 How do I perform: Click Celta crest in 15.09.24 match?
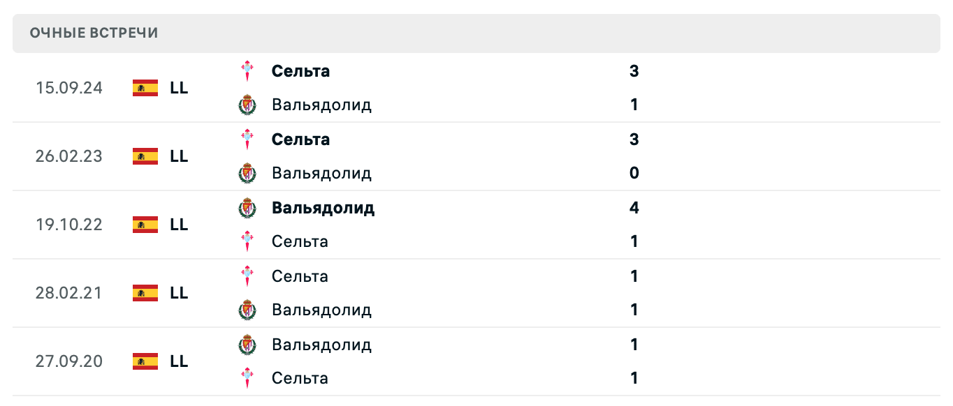click(247, 71)
